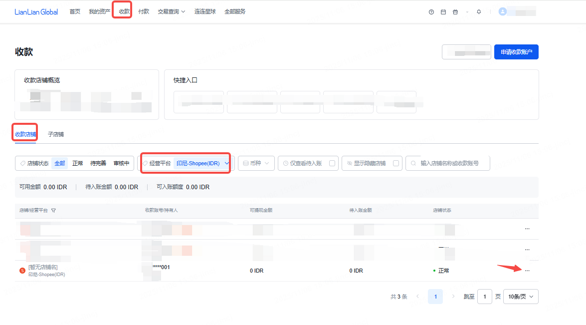Image resolution: width=586 pixels, height=325 pixels.
Task: Click the 申请收款账户 button
Action: pos(516,52)
